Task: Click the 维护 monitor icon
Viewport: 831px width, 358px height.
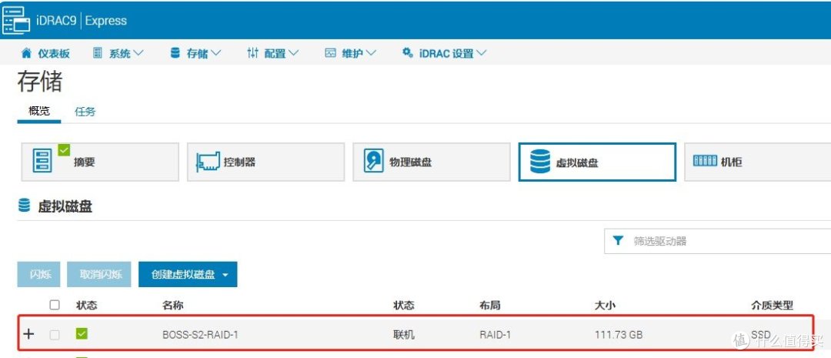Action: (x=331, y=53)
